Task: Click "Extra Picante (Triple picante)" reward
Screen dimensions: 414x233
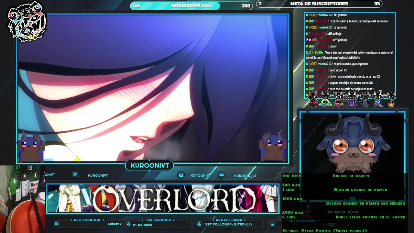Action: pos(334,231)
